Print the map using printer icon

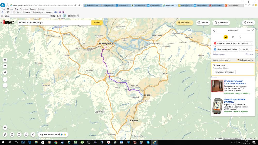click(x=19, y=134)
